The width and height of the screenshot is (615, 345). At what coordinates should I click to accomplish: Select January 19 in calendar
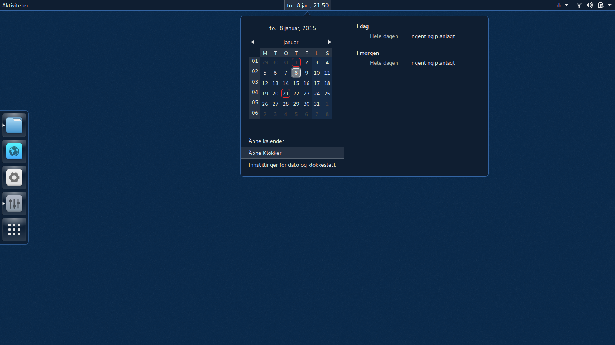point(265,94)
